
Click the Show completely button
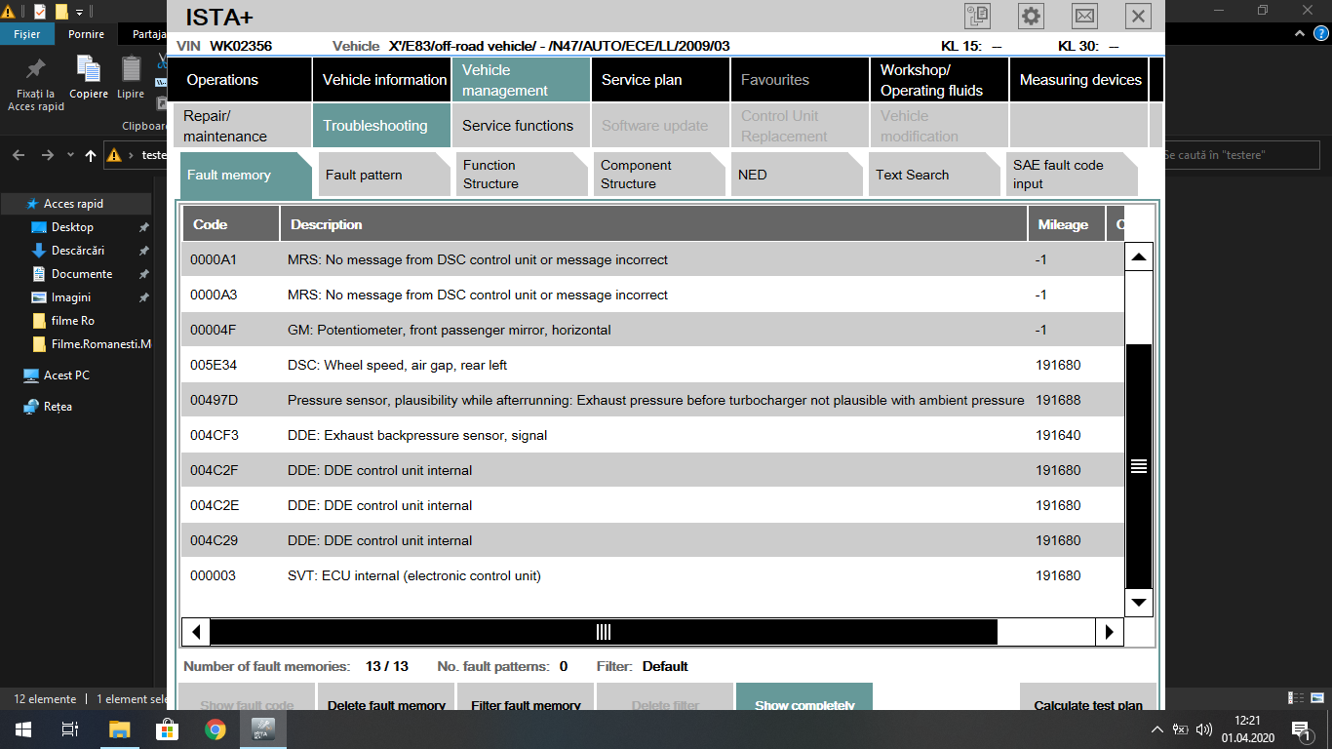click(804, 697)
